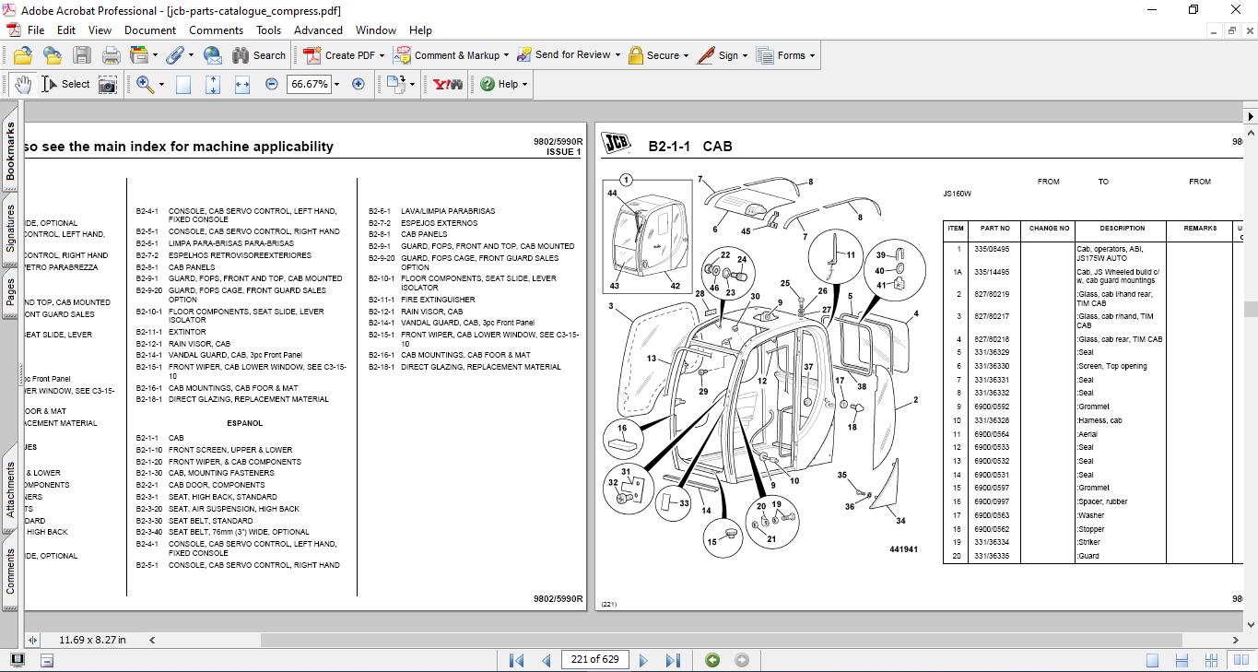Click the full screen view icon

coord(18,660)
